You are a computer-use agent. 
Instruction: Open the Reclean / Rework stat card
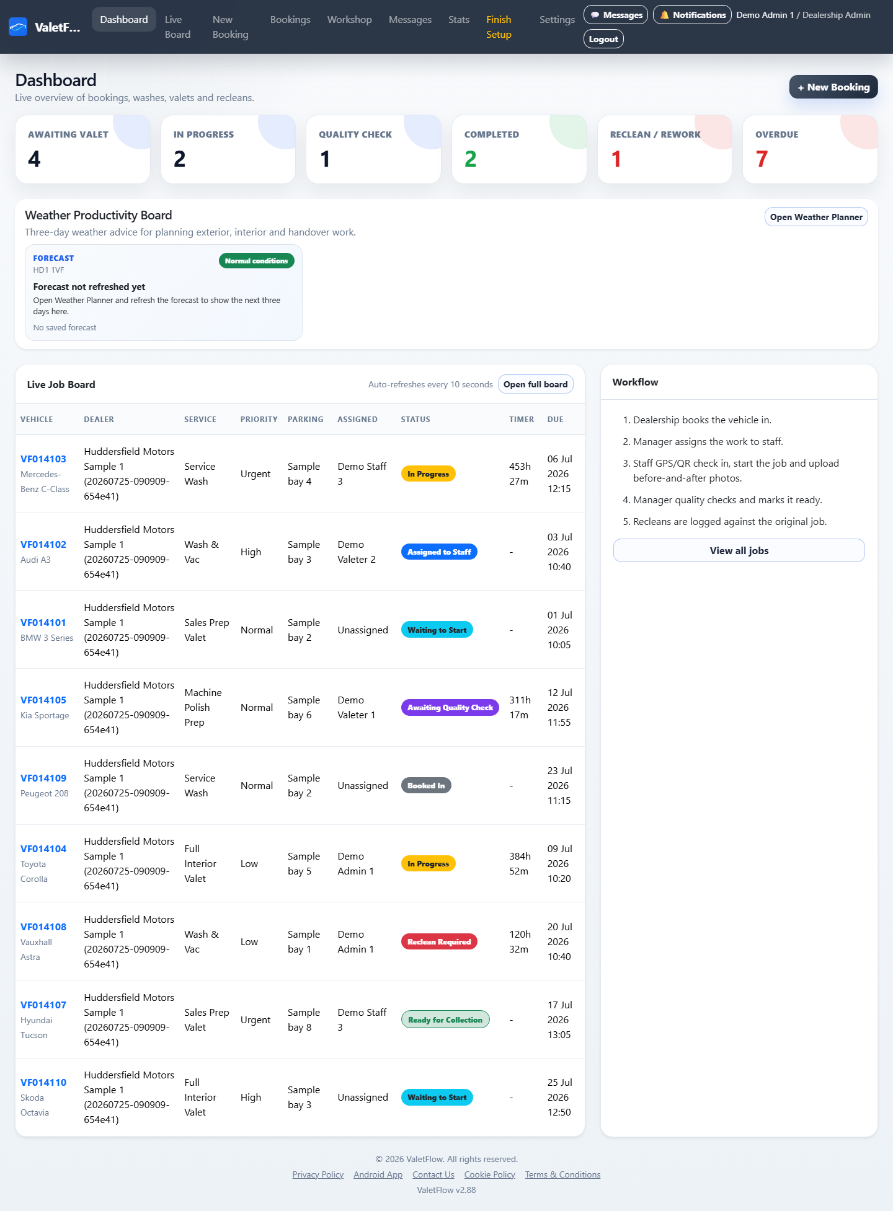click(665, 149)
